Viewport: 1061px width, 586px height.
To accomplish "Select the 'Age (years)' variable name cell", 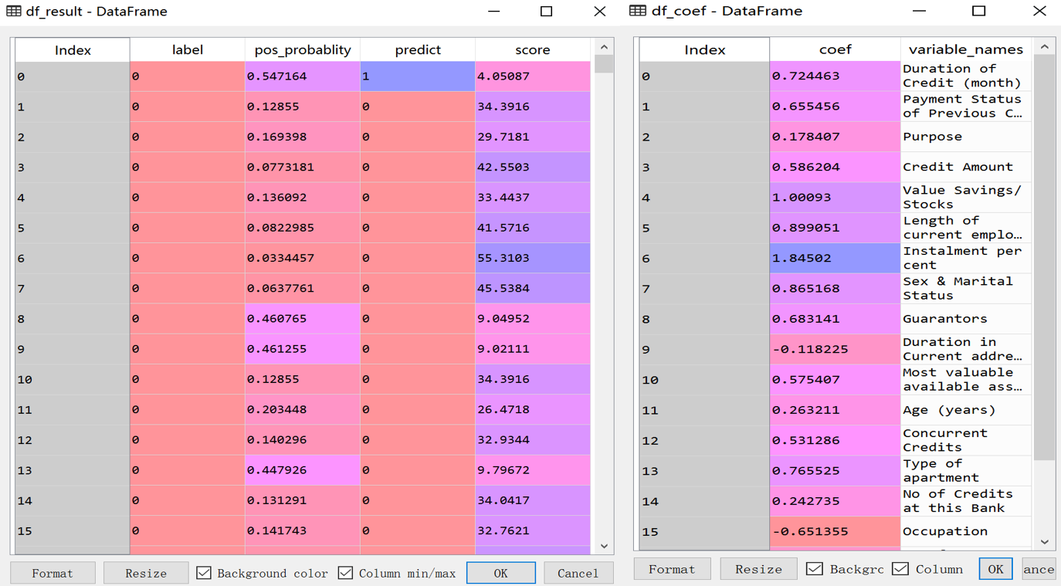I will (x=965, y=410).
